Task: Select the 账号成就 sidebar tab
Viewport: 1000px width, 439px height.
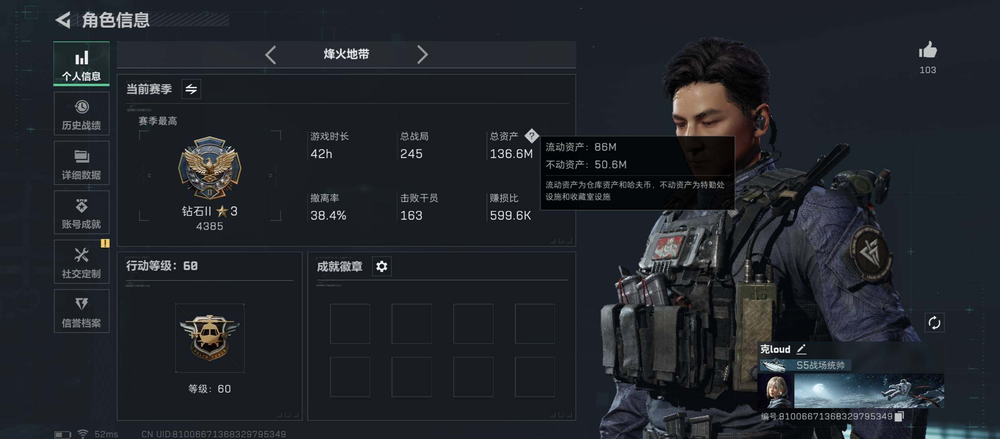Action: (x=81, y=212)
